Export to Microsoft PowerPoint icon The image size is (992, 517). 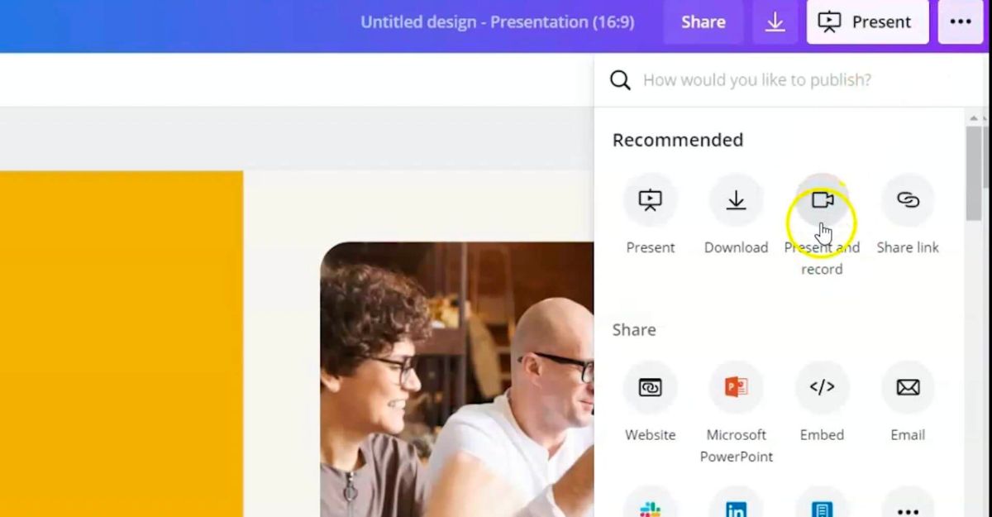pyautogui.click(x=736, y=387)
